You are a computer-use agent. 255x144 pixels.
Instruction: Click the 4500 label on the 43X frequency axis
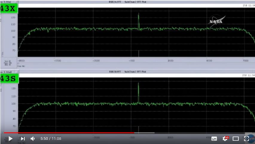click(209, 61)
